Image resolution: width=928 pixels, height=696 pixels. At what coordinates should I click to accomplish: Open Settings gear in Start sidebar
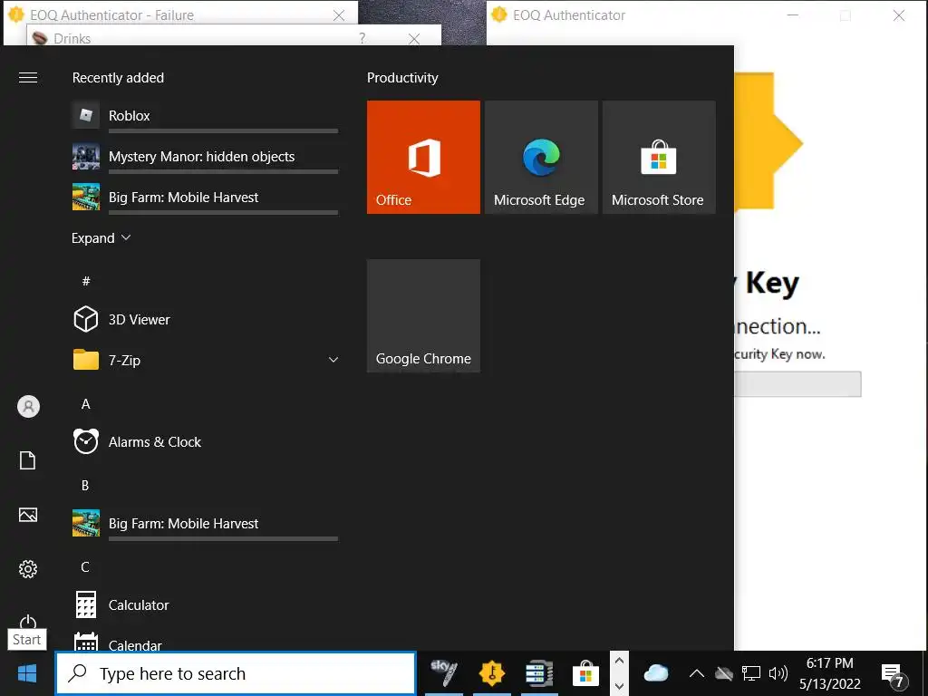28,569
